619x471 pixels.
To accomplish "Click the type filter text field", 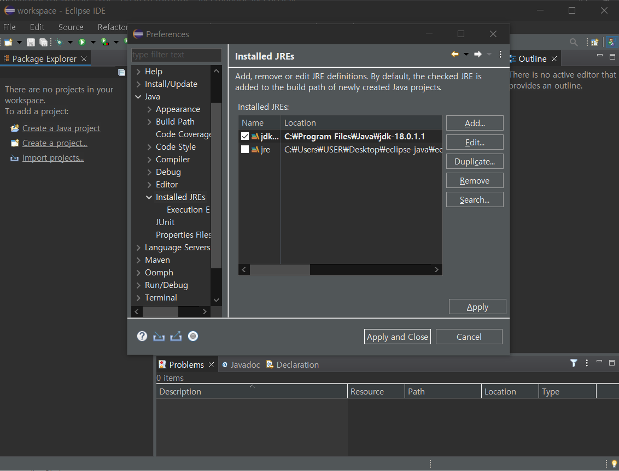I will [x=176, y=55].
